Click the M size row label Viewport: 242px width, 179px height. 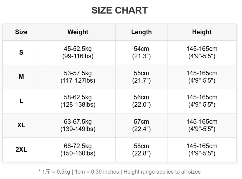pyautogui.click(x=21, y=77)
